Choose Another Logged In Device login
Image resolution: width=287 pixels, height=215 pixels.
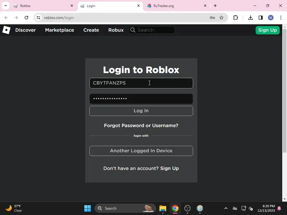tap(141, 151)
